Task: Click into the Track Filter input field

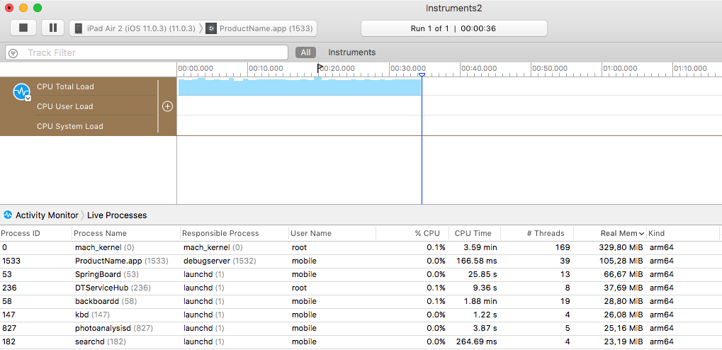Action: 152,52
